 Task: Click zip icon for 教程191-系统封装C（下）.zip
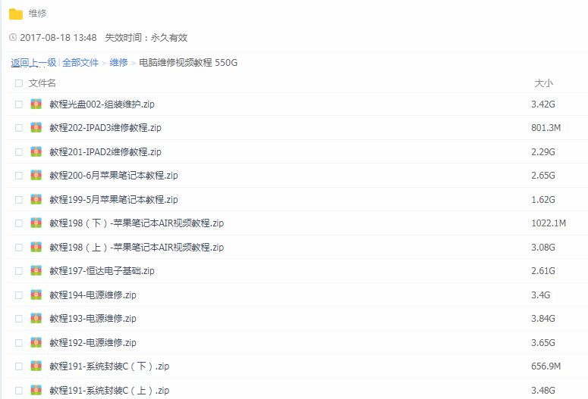(36, 366)
